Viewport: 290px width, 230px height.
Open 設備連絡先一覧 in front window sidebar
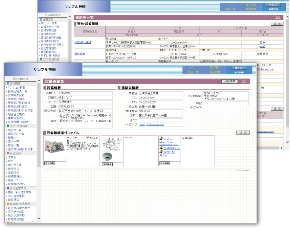pyautogui.click(x=17, y=91)
